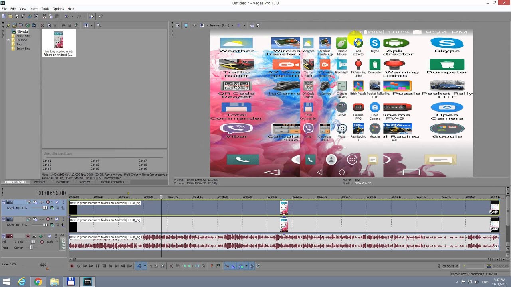Save the project via floppy disk icon

[17, 16]
